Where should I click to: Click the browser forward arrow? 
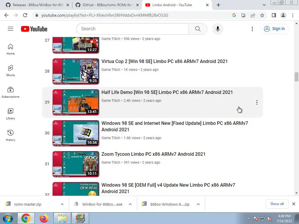pyautogui.click(x=16, y=15)
